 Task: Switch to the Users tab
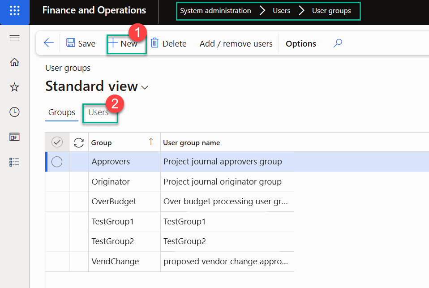click(x=98, y=112)
